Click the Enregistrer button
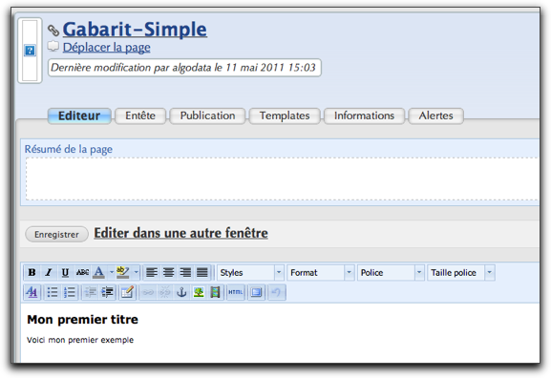 click(56, 234)
